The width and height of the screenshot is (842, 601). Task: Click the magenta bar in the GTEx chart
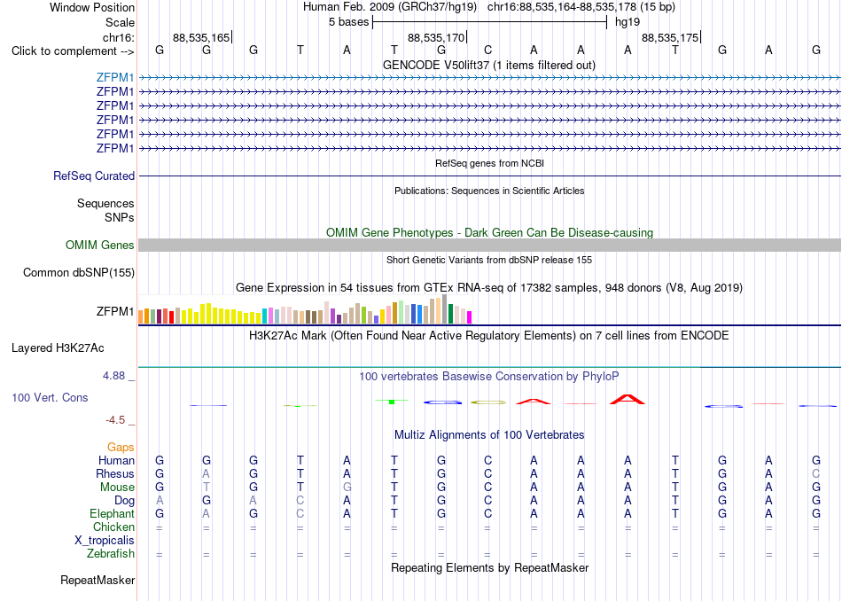(469, 317)
